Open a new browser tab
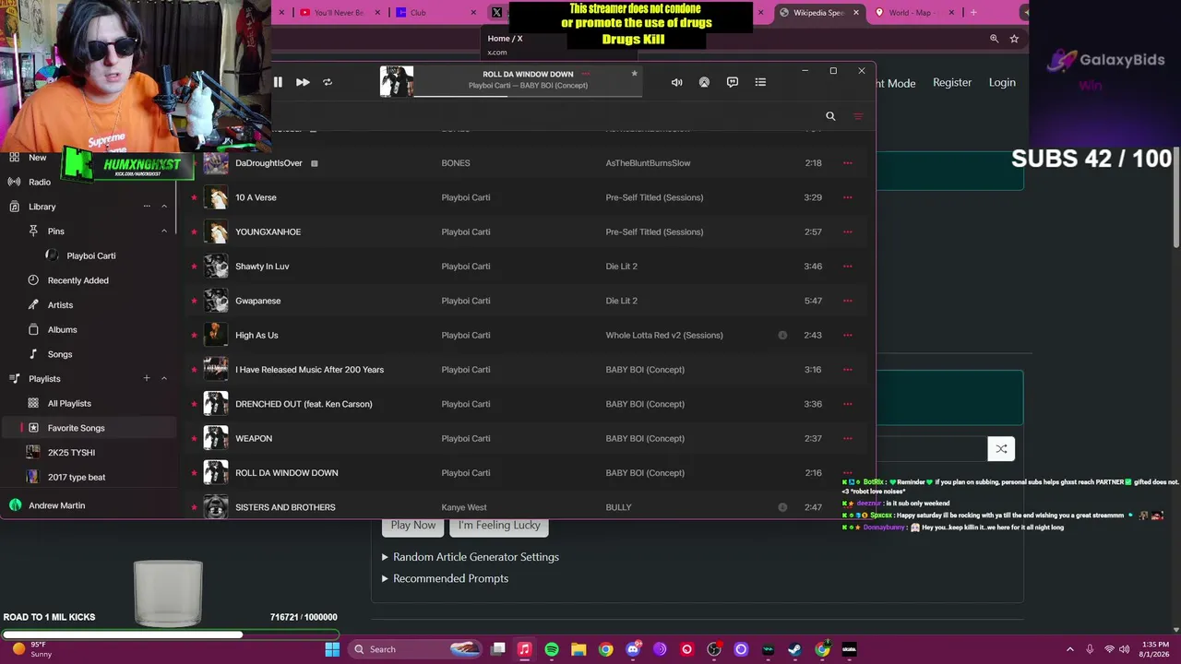The width and height of the screenshot is (1181, 664). click(x=973, y=13)
